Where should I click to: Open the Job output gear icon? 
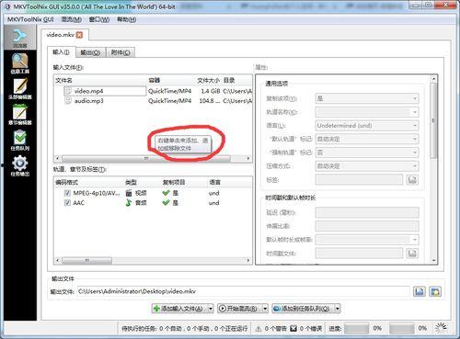pos(20,163)
